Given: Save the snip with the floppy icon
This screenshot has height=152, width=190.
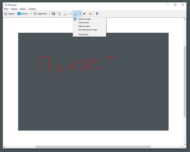Looking at the screenshot, I should [x=53, y=14].
